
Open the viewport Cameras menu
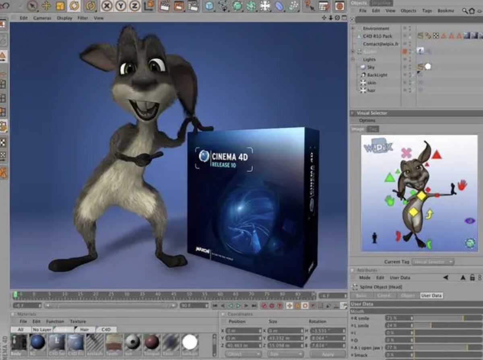42,18
